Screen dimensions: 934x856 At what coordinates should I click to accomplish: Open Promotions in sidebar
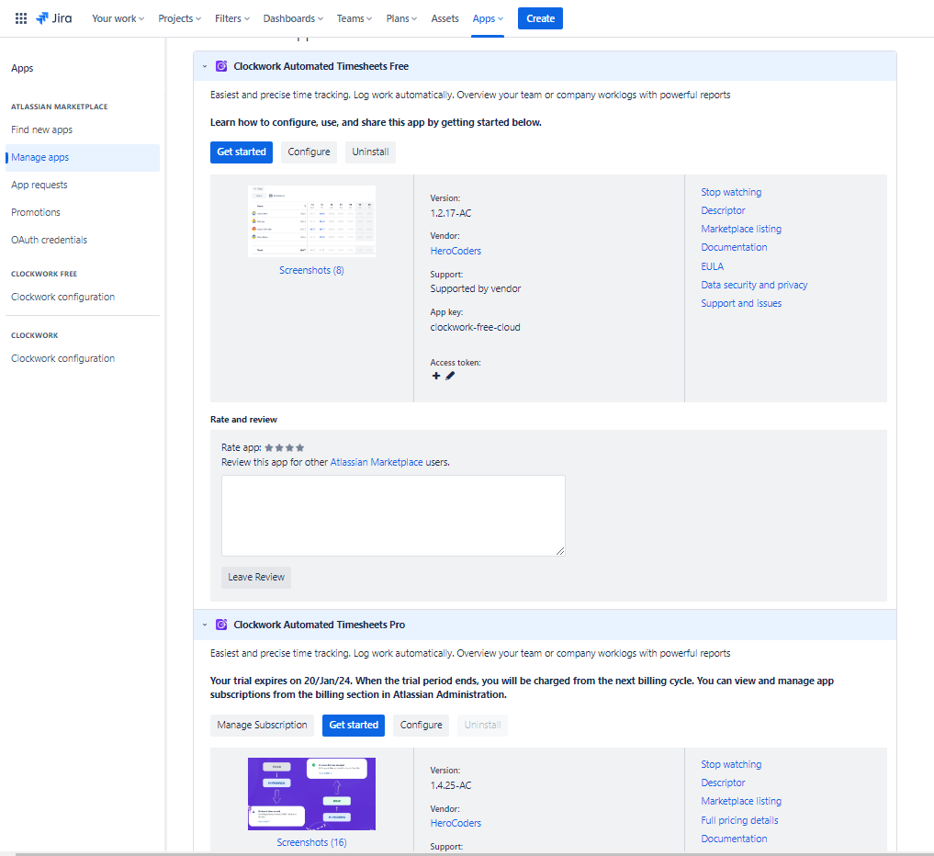tap(36, 212)
